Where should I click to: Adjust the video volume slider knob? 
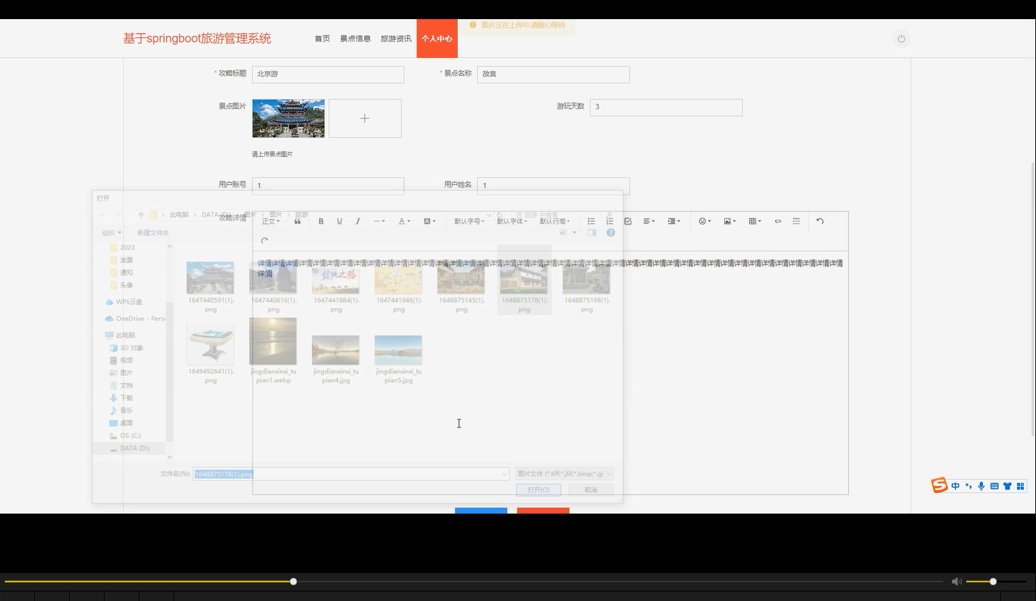coord(993,581)
